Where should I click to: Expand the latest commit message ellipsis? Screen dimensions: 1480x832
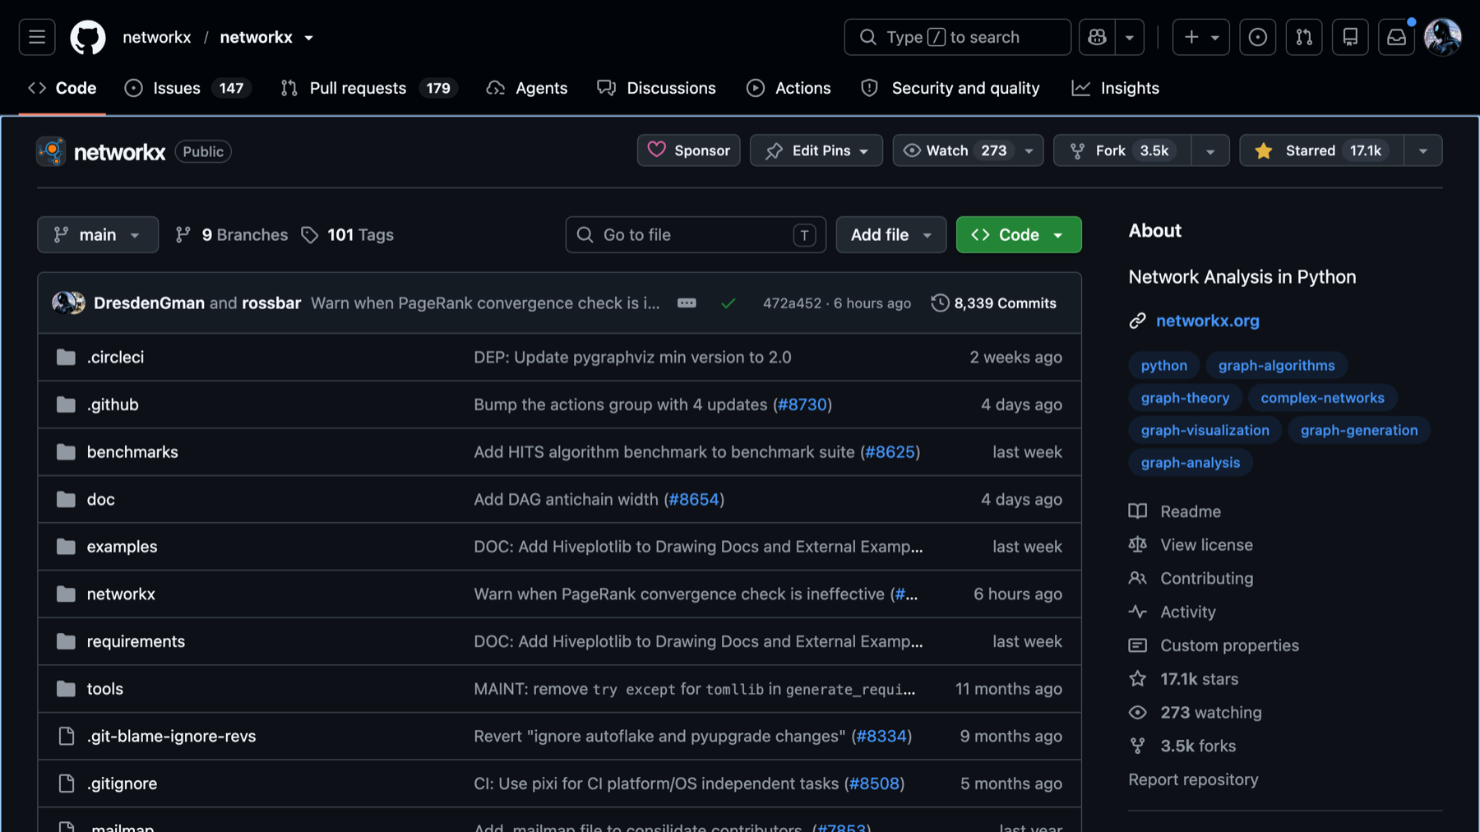[x=687, y=303]
